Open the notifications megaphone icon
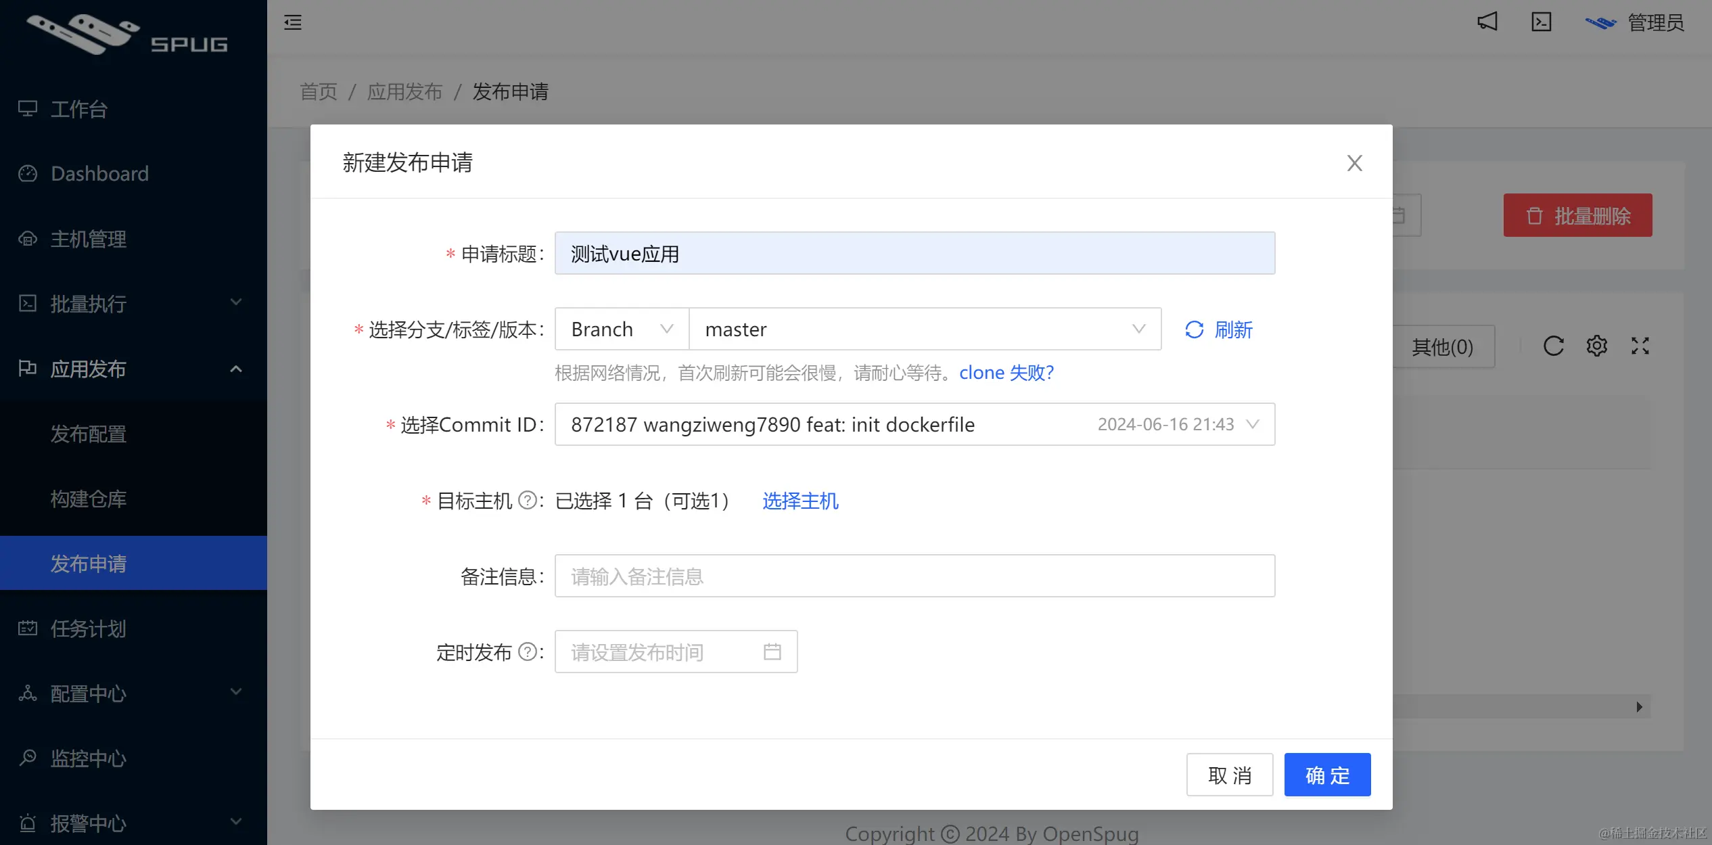The width and height of the screenshot is (1712, 845). pos(1487,22)
